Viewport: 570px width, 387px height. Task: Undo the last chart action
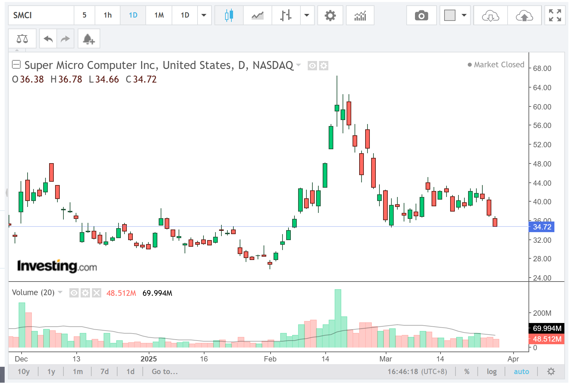pyautogui.click(x=48, y=39)
